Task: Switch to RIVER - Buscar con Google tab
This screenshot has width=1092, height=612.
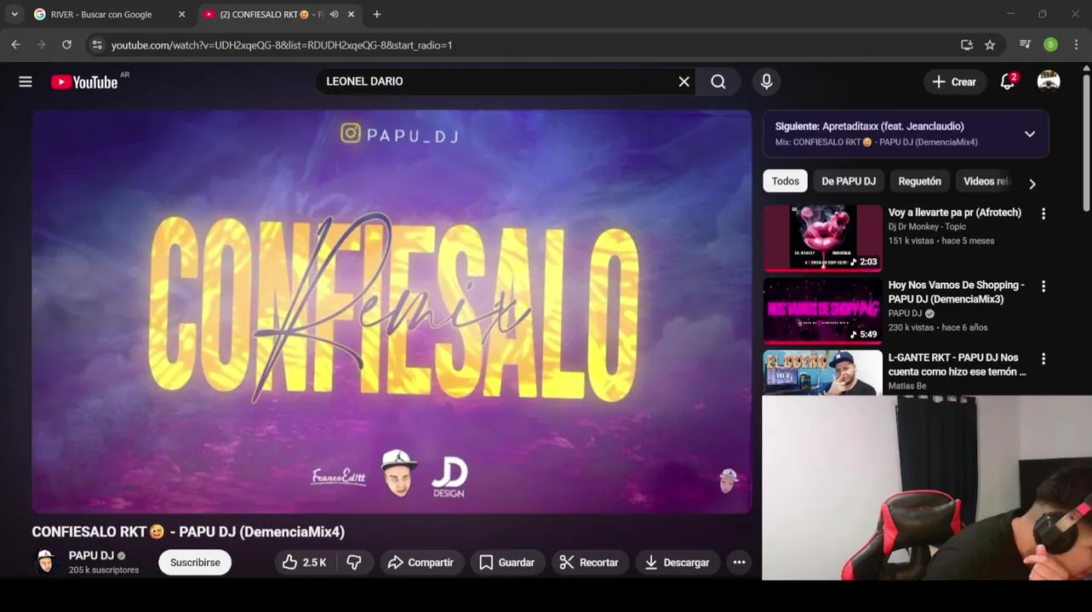Action: pyautogui.click(x=107, y=14)
